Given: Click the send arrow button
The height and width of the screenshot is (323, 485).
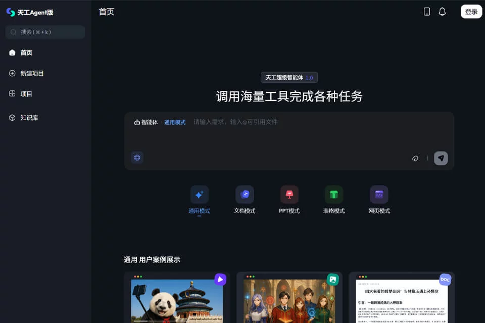Looking at the screenshot, I should point(441,158).
